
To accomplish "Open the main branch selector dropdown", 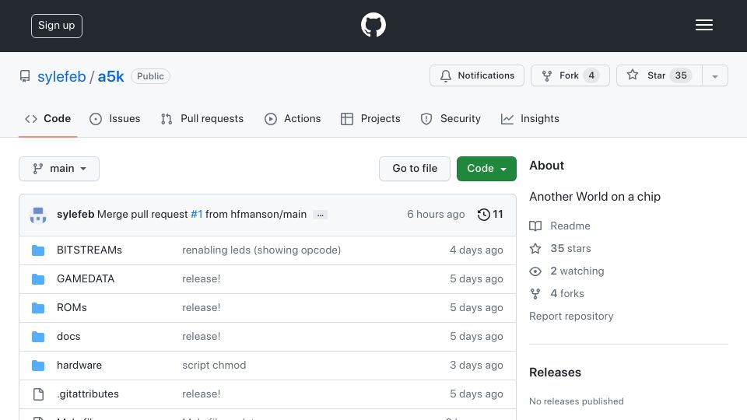I will click(59, 169).
